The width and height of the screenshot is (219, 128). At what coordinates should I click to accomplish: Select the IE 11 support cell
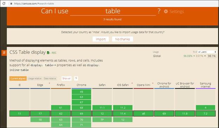tap(19, 114)
